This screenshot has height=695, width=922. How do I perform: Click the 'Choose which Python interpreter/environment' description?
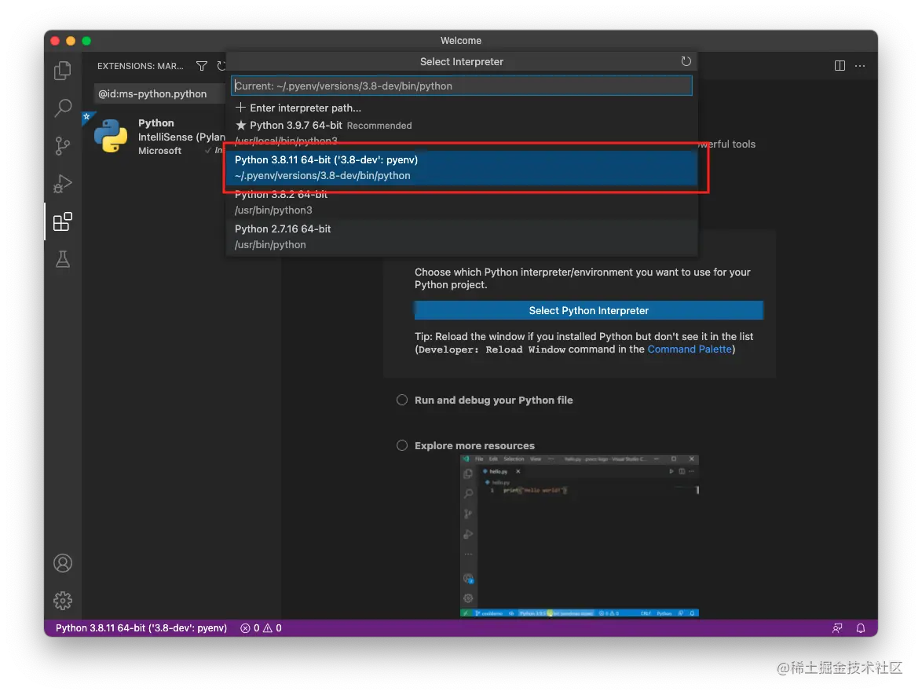click(x=582, y=278)
